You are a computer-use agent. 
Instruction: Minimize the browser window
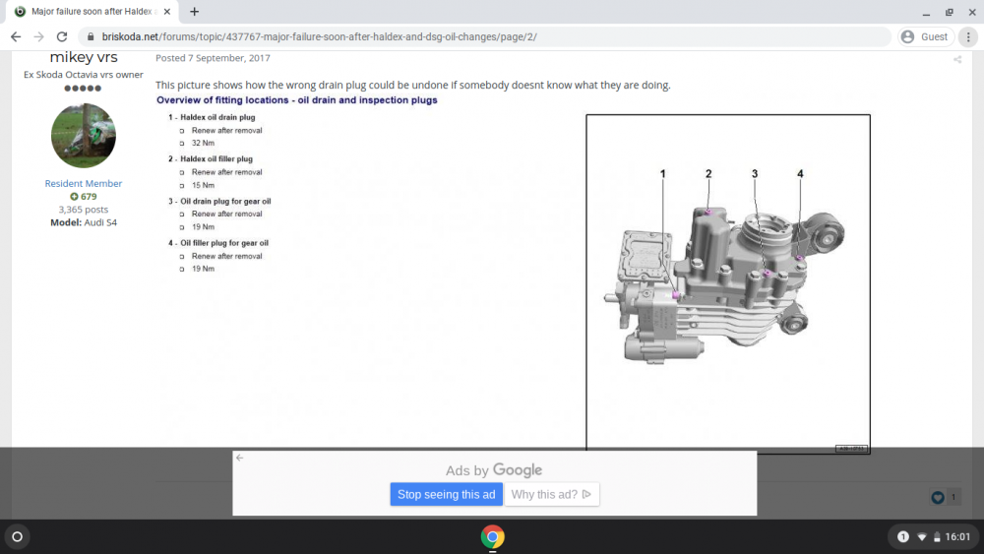(926, 12)
